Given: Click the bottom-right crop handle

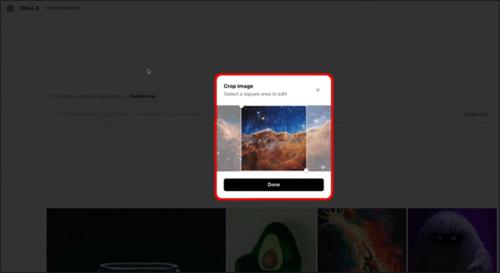Looking at the screenshot, I should (306, 171).
